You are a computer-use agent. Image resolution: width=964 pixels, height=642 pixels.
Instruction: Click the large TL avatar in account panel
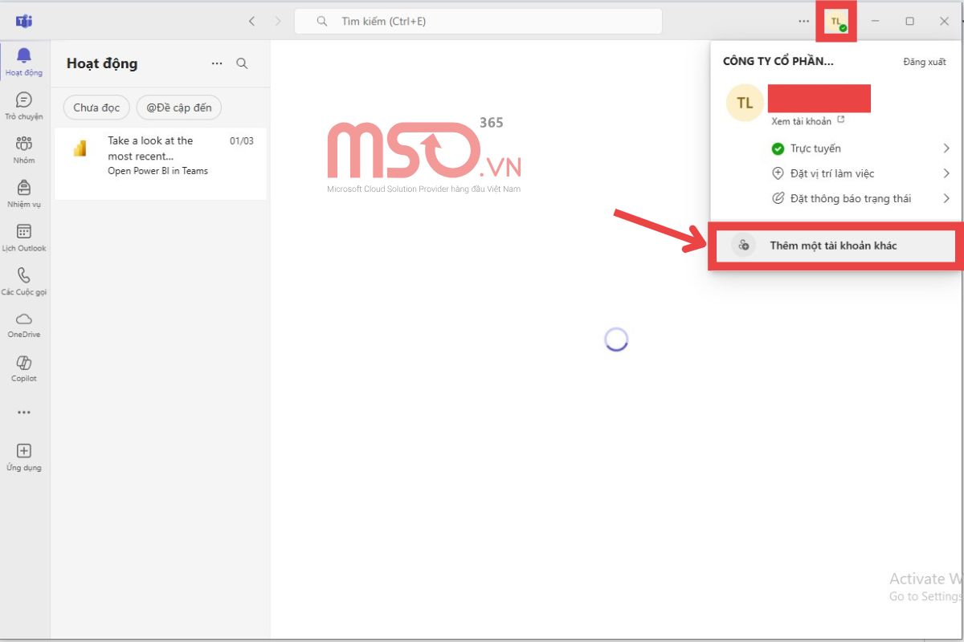click(x=745, y=103)
